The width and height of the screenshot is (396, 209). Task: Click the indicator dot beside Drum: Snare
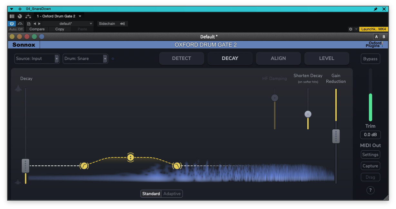pos(113,59)
